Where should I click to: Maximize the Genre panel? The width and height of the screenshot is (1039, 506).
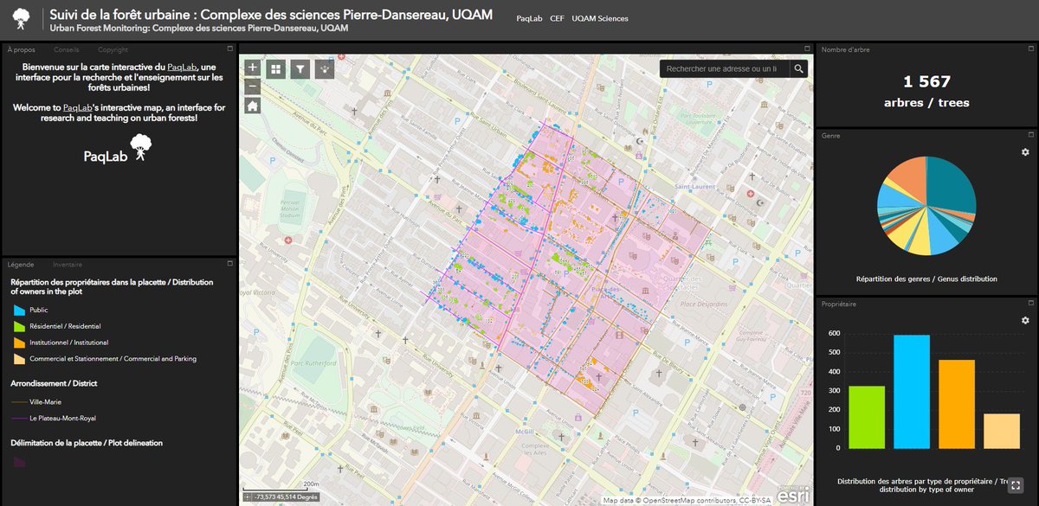1031,135
